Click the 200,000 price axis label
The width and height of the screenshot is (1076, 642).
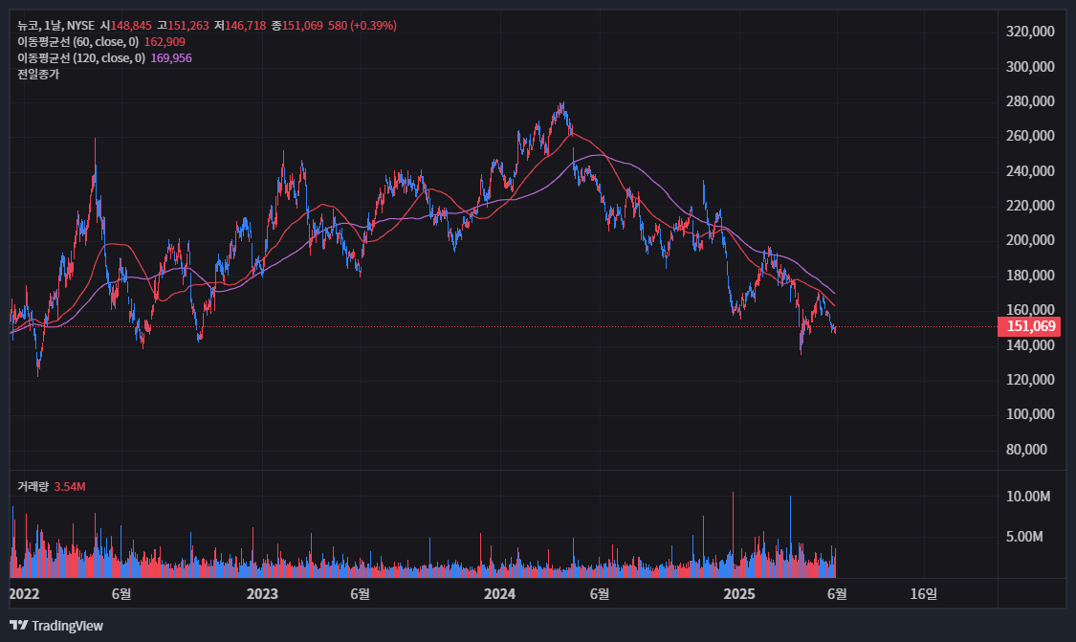point(1030,240)
